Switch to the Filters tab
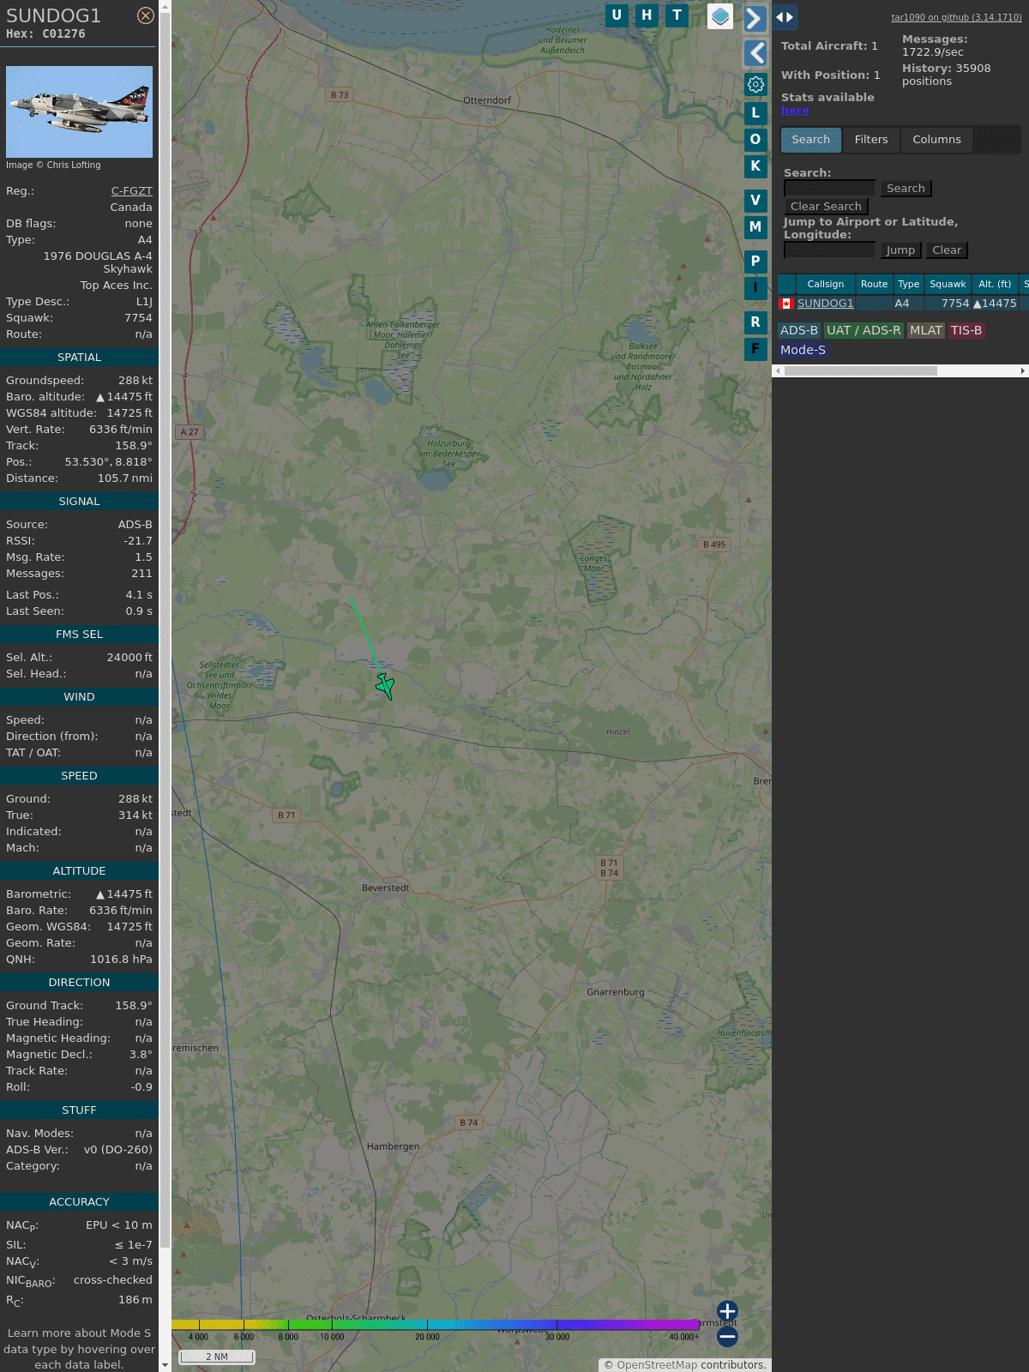 (x=871, y=140)
